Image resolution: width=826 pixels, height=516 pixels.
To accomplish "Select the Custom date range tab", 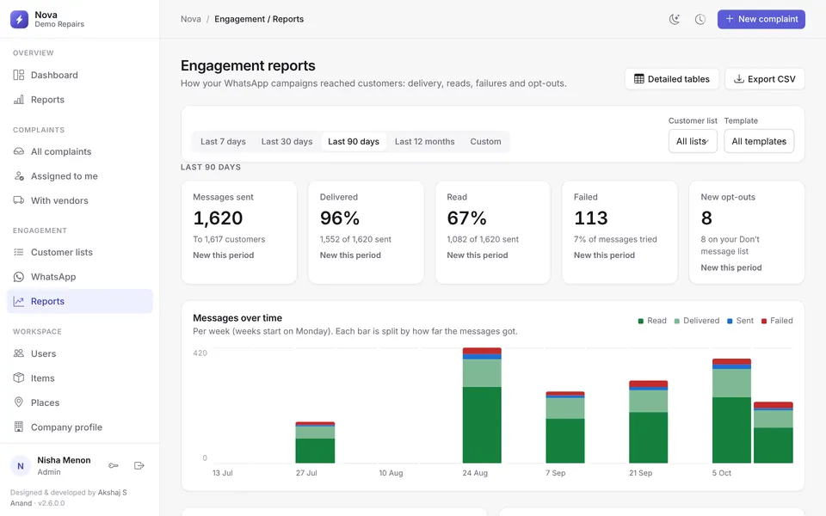I will 485,142.
